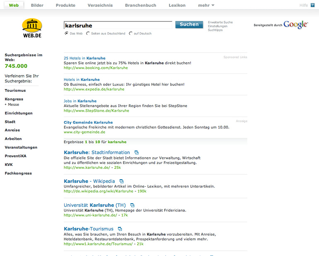Click the 'Sponsored Links' label
Viewport: 319px width, 256px height.
pos(235,57)
